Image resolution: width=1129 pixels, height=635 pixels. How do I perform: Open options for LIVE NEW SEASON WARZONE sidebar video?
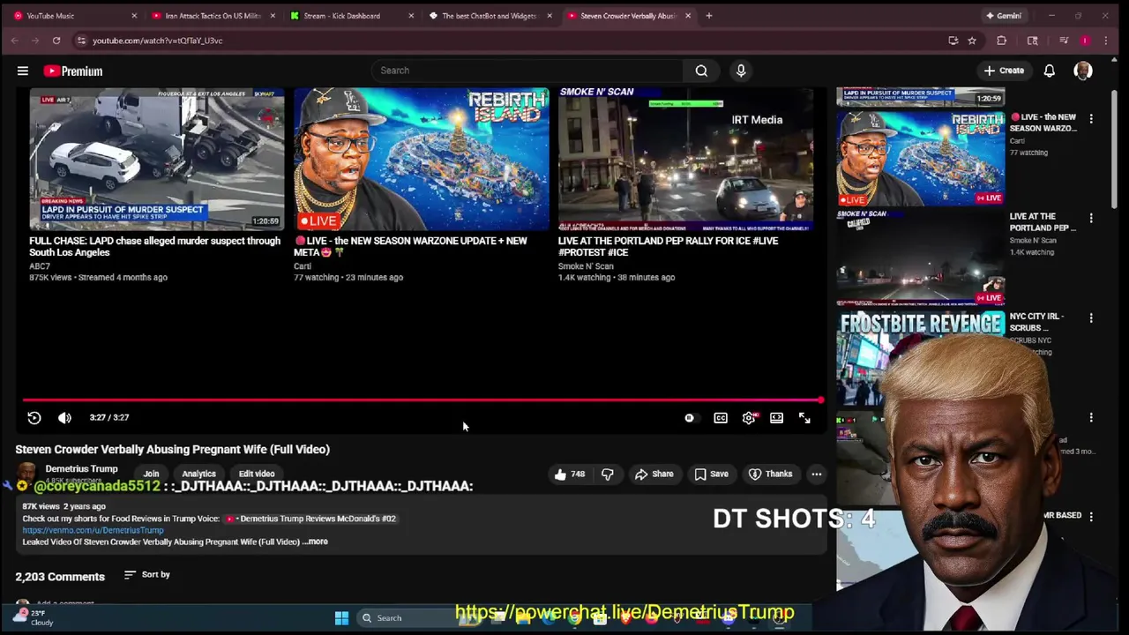point(1091,118)
